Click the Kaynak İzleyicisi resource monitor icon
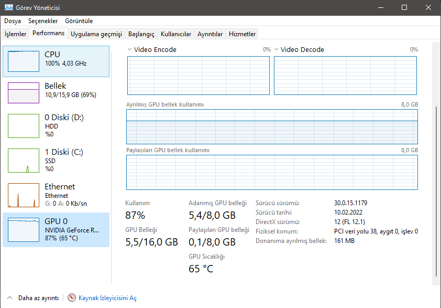The image size is (441, 308). click(x=72, y=298)
